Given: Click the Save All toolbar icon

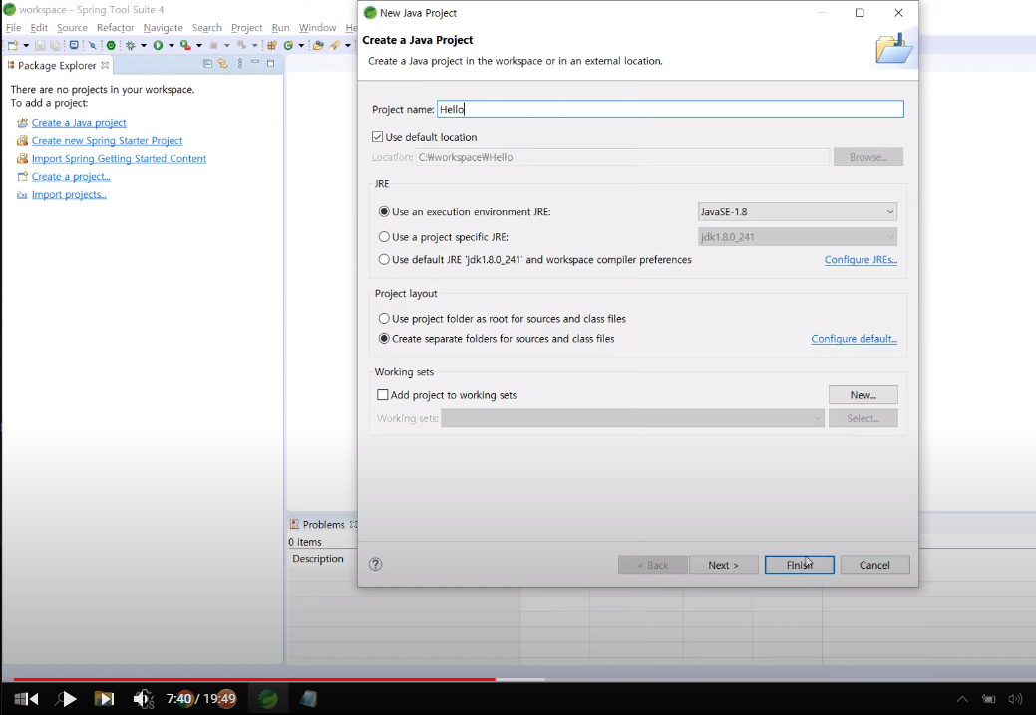Looking at the screenshot, I should [56, 46].
